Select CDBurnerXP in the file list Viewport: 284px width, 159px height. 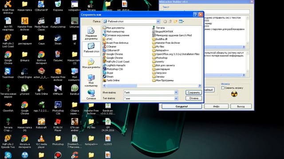pos(111,50)
